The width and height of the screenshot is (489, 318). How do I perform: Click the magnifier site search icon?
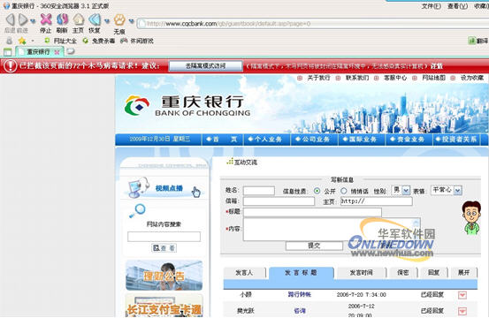tap(138, 210)
